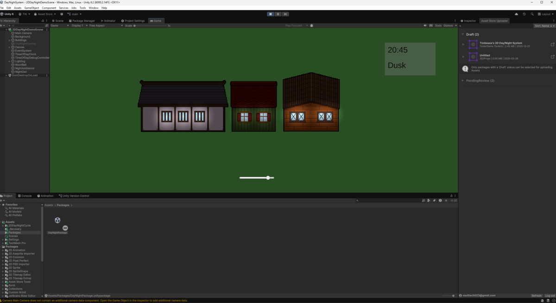Open the Layout dropdown
The width and height of the screenshot is (556, 303).
(x=546, y=14)
